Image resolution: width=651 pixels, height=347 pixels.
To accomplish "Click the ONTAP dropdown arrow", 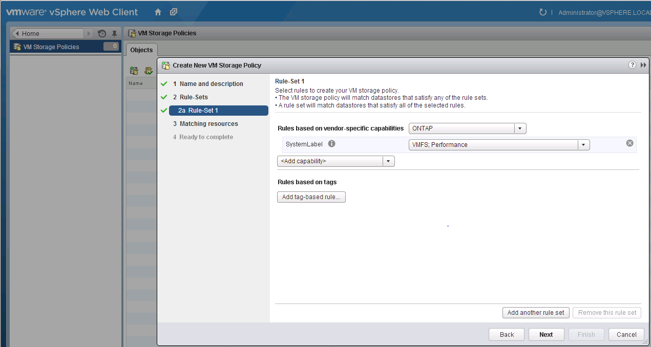I will click(x=520, y=128).
